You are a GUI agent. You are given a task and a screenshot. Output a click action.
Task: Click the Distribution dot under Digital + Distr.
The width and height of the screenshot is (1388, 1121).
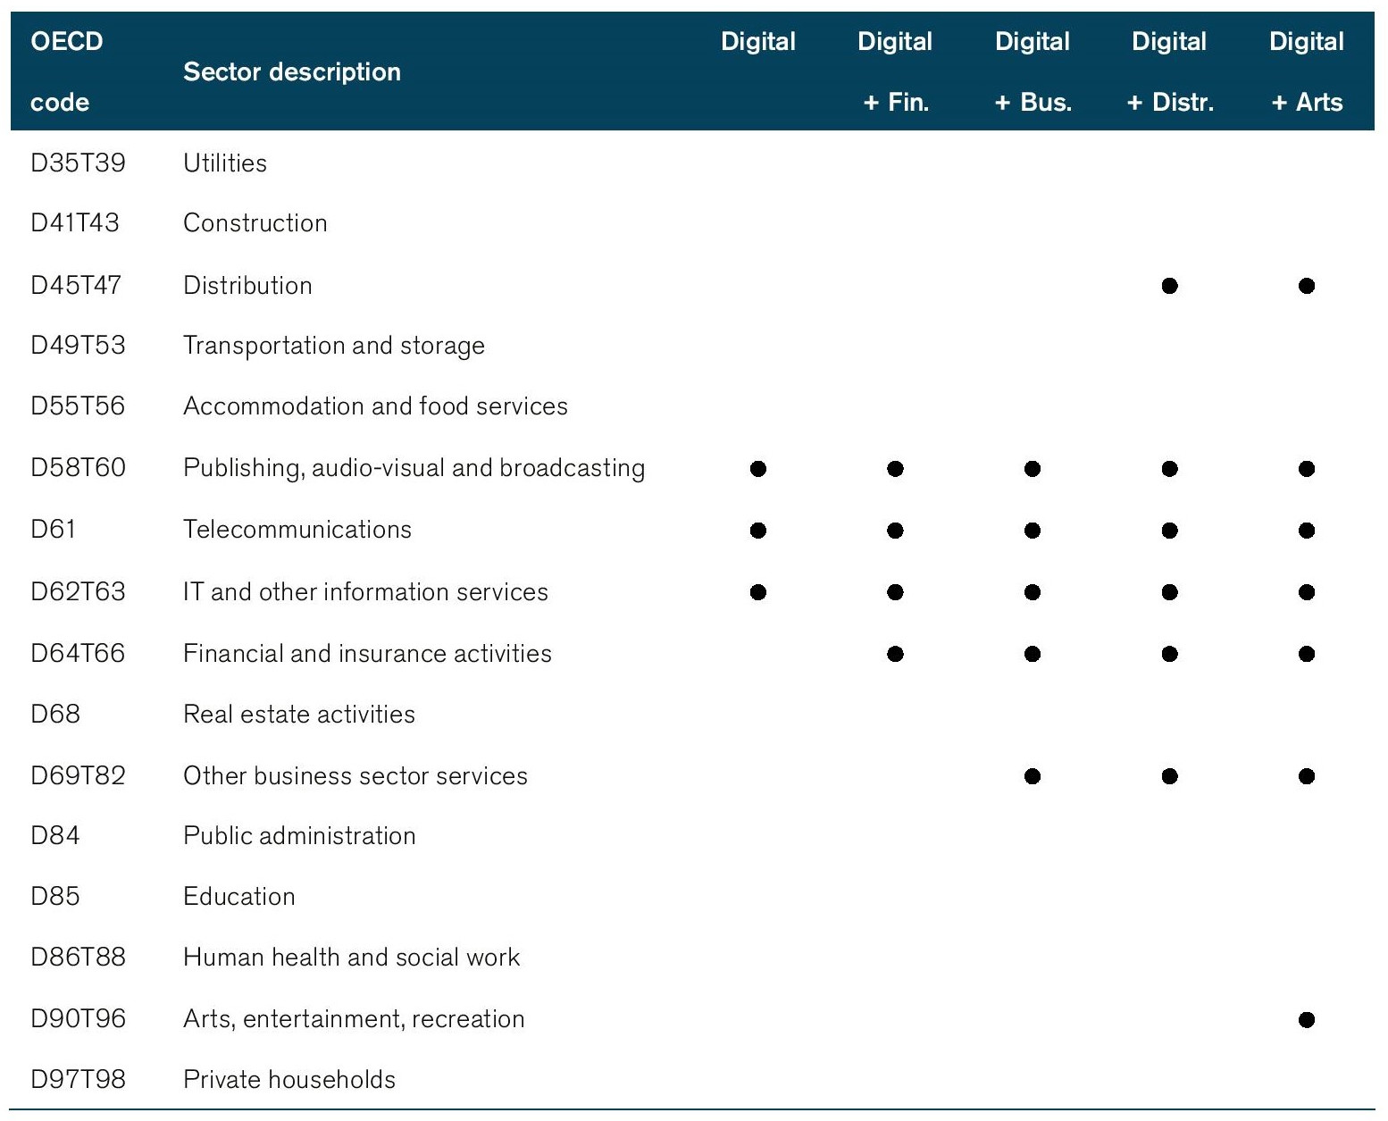pyautogui.click(x=1169, y=286)
